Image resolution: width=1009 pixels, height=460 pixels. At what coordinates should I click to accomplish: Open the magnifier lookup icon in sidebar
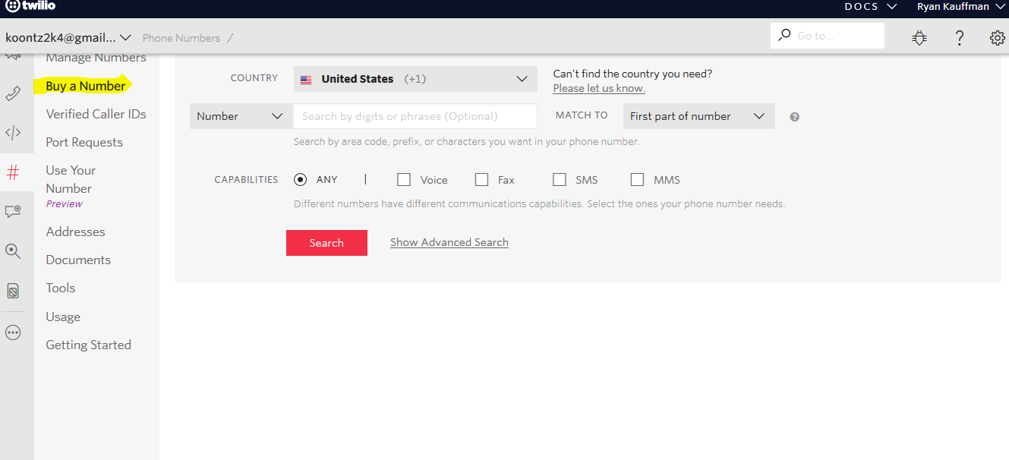pyautogui.click(x=13, y=251)
